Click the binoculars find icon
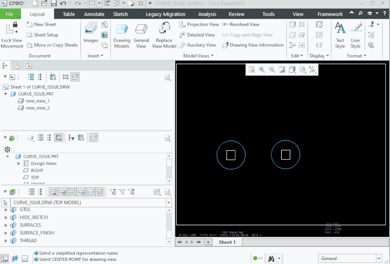The image size is (390, 264). 271,259
